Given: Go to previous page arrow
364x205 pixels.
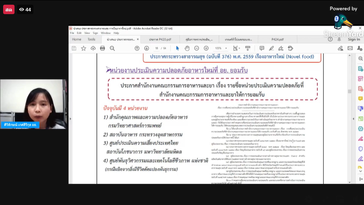Looking at the screenshot, I should tap(137, 48).
